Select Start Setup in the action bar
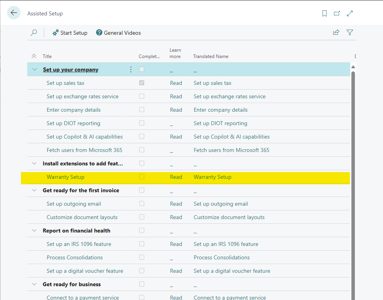This screenshot has height=300, width=383. (70, 32)
